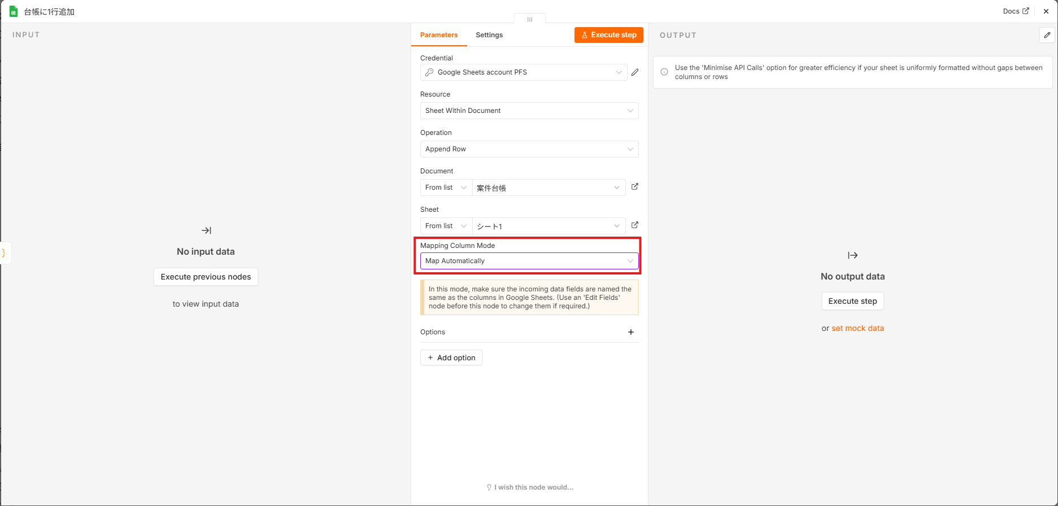Open the Resource dropdown

(x=529, y=111)
